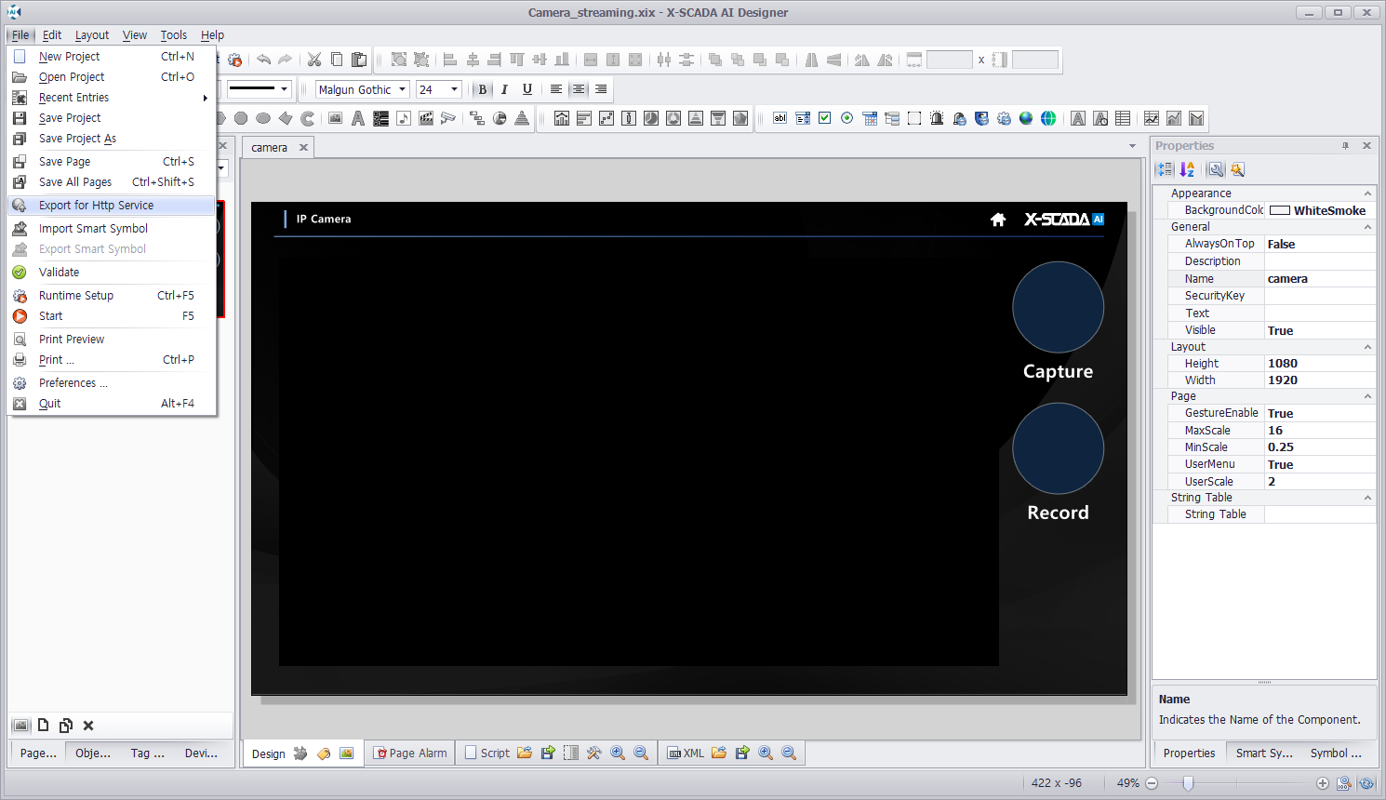Click the Capture circle button on canvas
1386x800 pixels.
[1058, 307]
